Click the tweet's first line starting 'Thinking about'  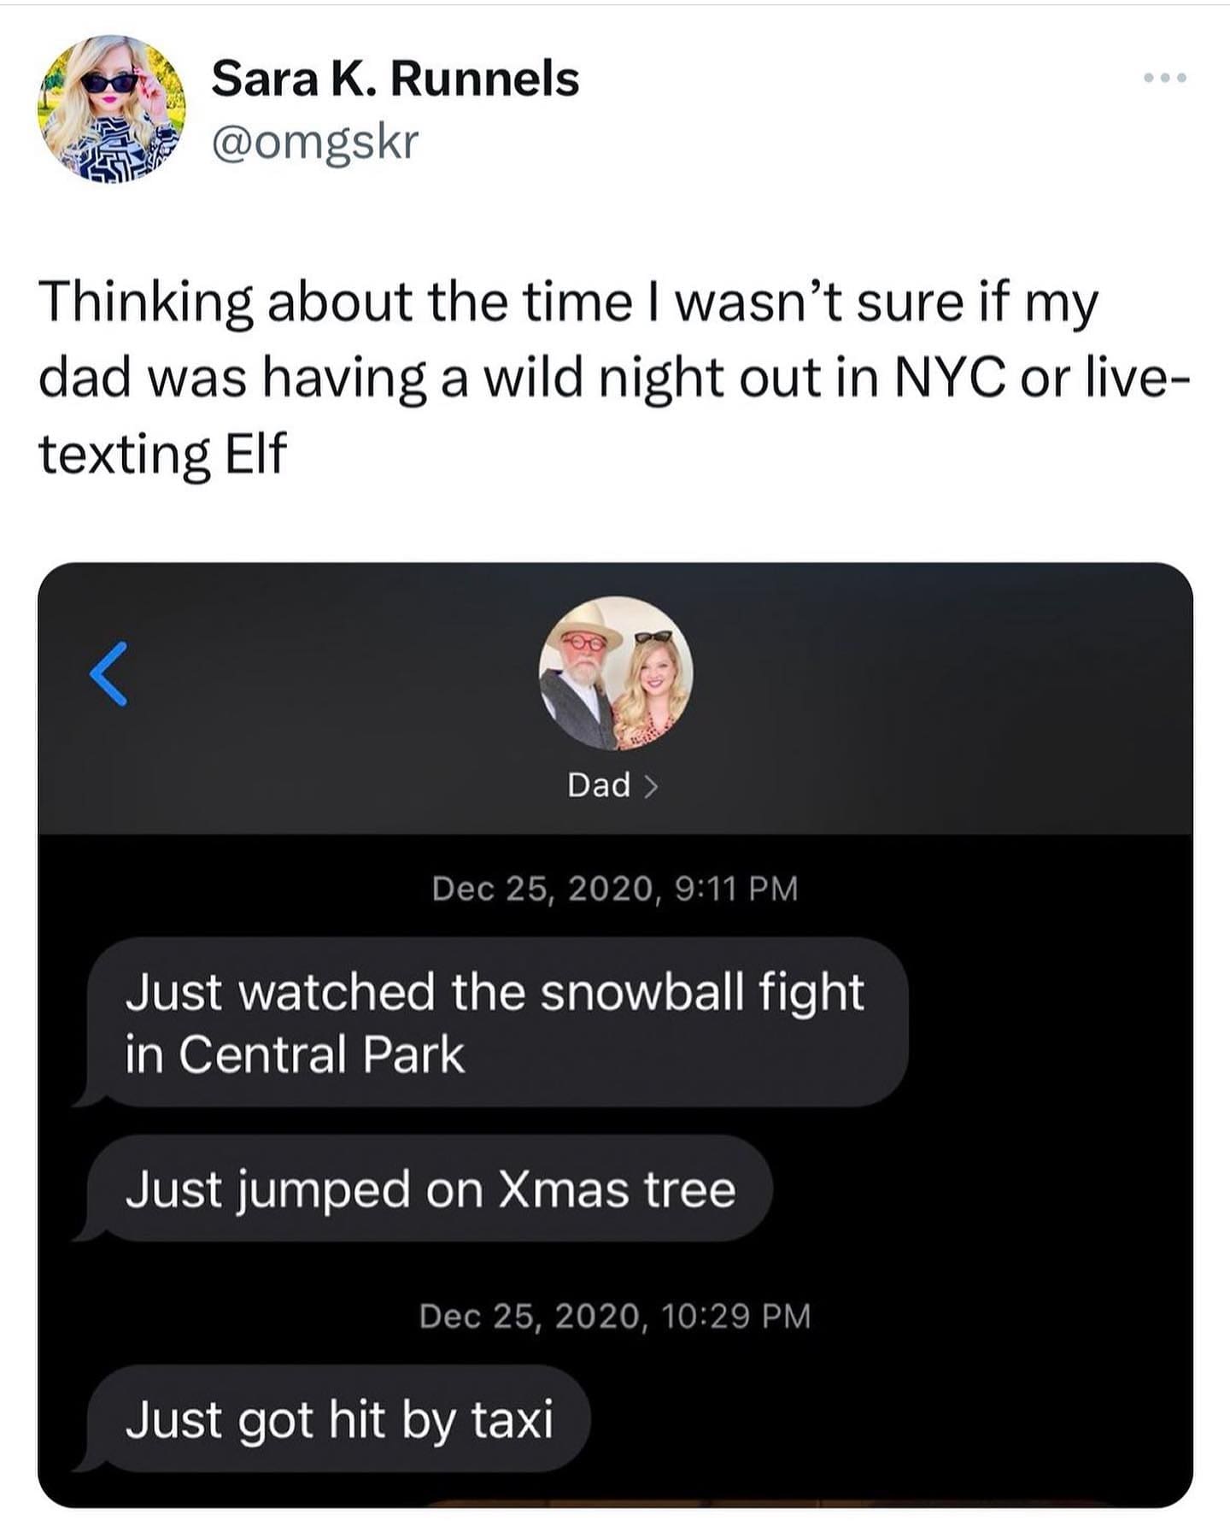point(568,302)
